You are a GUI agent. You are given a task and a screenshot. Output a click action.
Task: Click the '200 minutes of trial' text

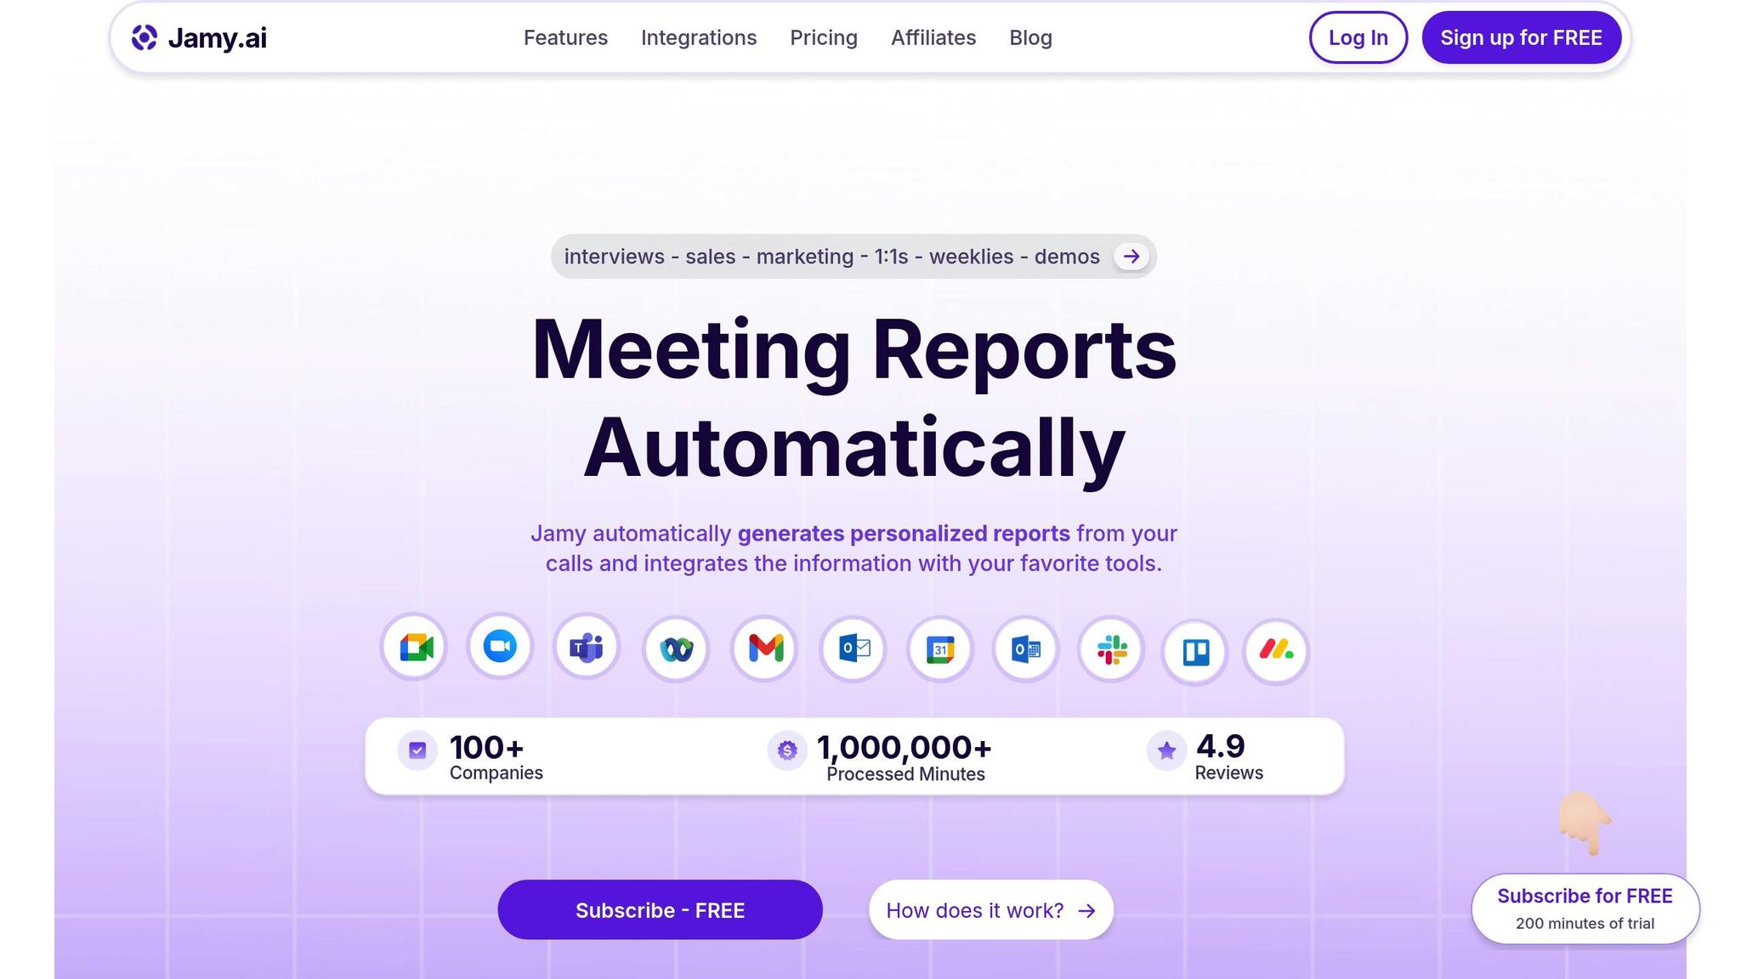[x=1585, y=924]
